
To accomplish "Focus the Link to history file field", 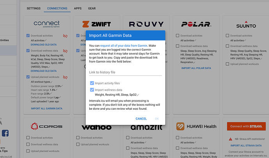I will [x=126, y=72].
